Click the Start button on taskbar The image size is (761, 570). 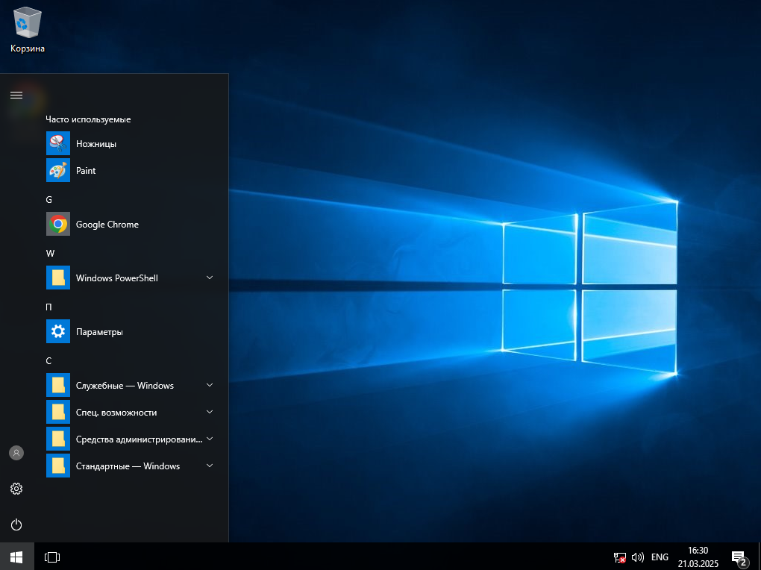(16, 557)
